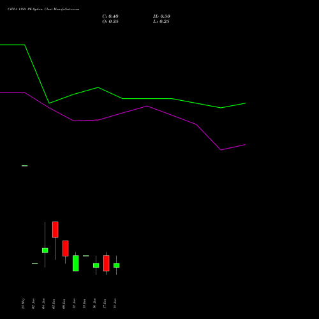Viewport: 319px width, 319px height.
Task: Select the high value "H: 0.50"
Action: tap(161, 17)
